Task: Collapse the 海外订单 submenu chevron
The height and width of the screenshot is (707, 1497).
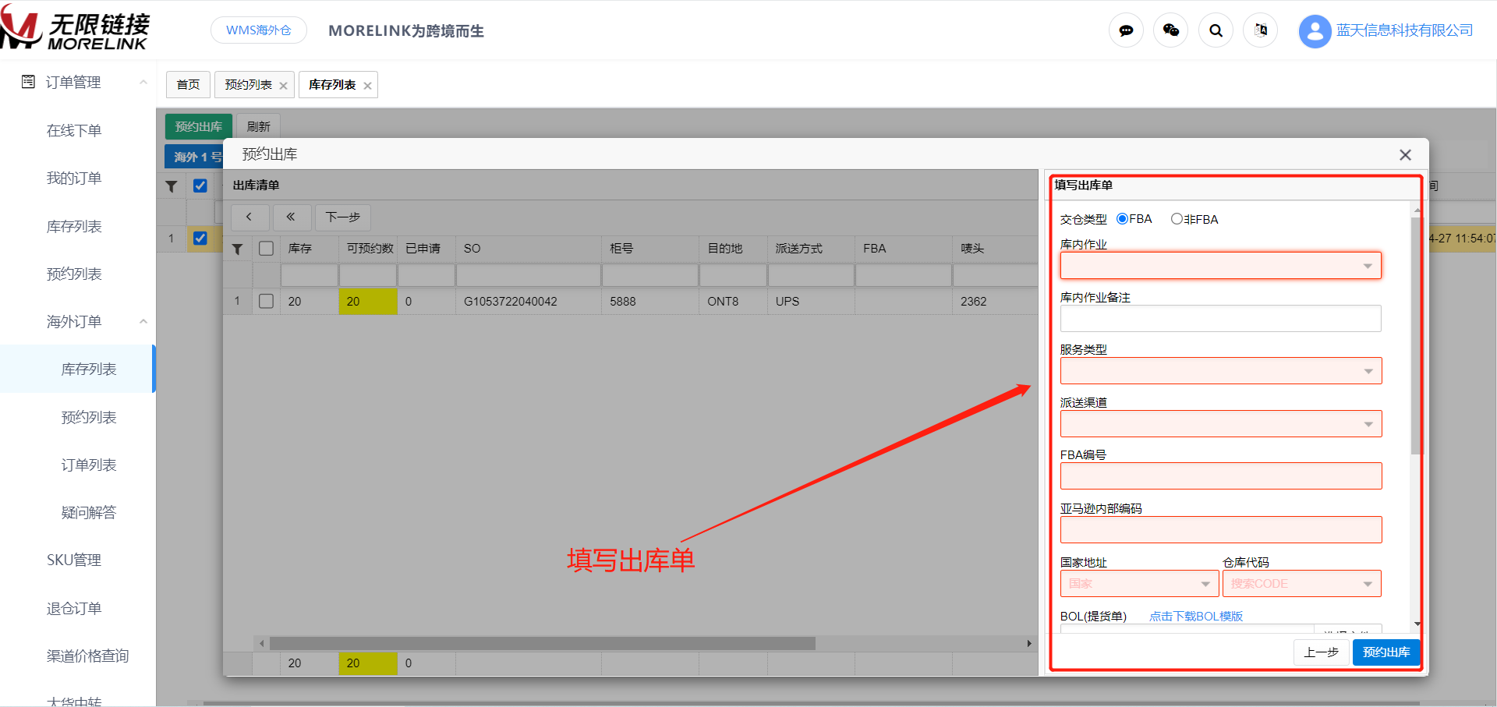Action: point(143,321)
